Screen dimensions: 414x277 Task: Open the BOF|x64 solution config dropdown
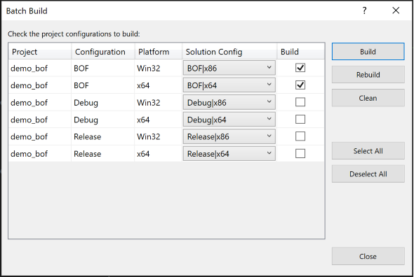click(x=229, y=85)
